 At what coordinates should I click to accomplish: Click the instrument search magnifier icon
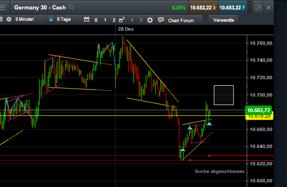pyautogui.click(x=71, y=8)
